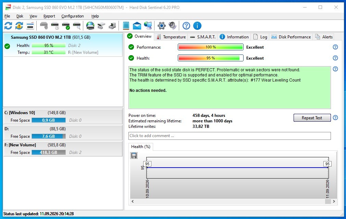
Task: Open the blue notepad report icon
Action: click(126, 26)
